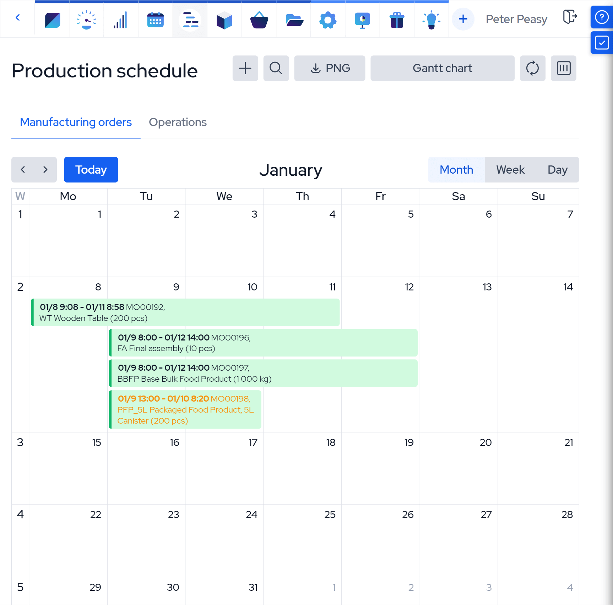Click the gift box icon
The width and height of the screenshot is (613, 605).
[397, 20]
